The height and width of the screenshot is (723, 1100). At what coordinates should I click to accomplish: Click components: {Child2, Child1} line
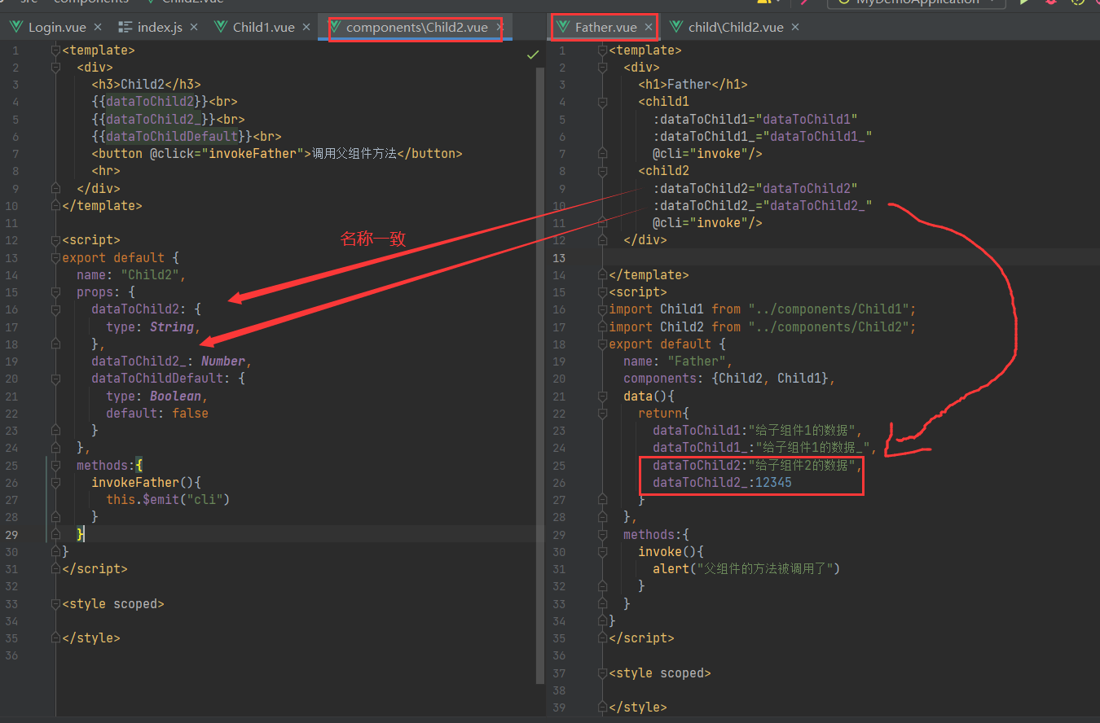[729, 378]
